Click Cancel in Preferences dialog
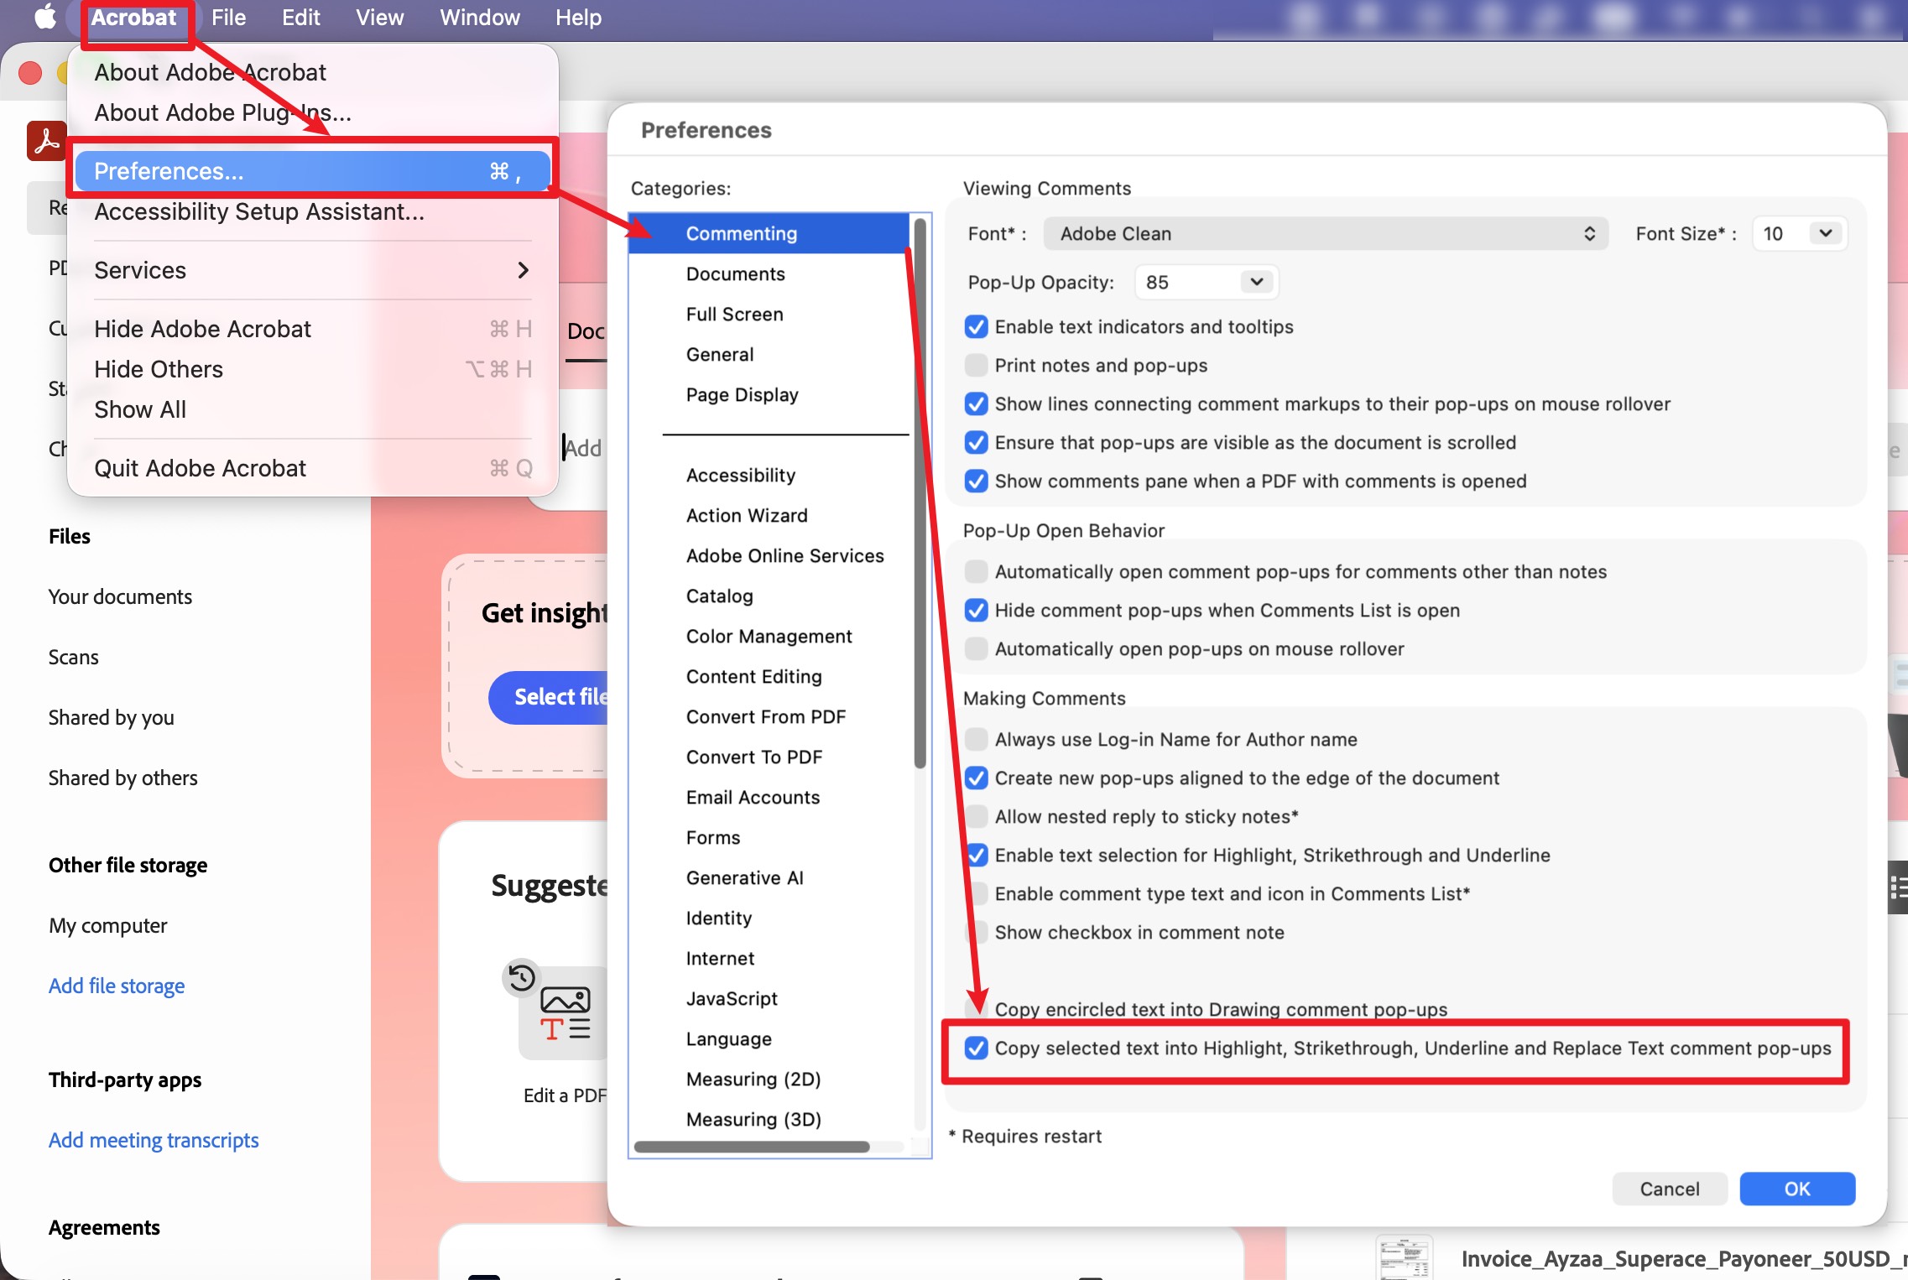The image size is (1908, 1280). (x=1670, y=1189)
